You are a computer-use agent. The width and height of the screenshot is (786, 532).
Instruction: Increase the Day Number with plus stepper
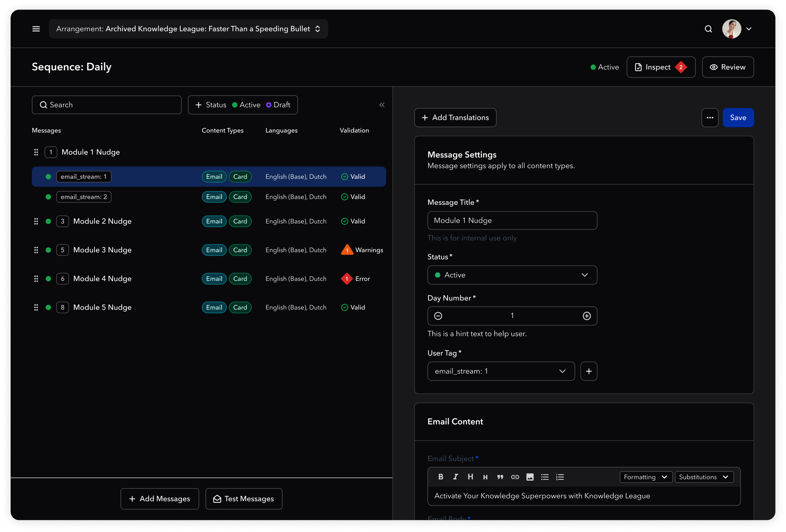587,316
